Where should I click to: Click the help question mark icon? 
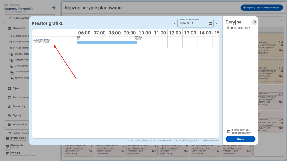[x=254, y=22]
